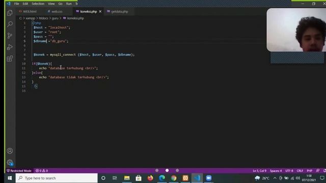Viewport: 326px width, 183px height.
Task: Change the UTF-8 file encoding
Action: [289, 171]
